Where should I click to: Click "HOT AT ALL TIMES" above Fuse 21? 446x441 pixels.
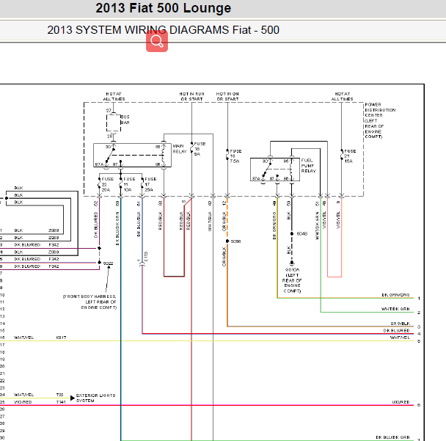click(x=342, y=96)
